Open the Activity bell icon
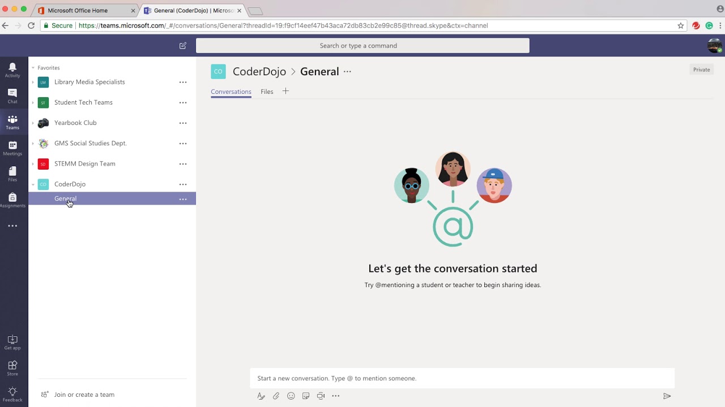Viewport: 725px width, 407px height. coord(12,70)
